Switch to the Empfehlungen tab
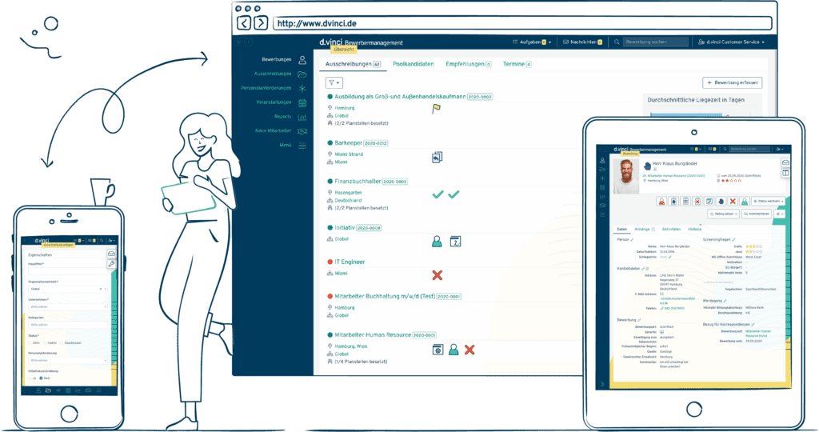This screenshot has height=432, width=819. click(x=468, y=64)
